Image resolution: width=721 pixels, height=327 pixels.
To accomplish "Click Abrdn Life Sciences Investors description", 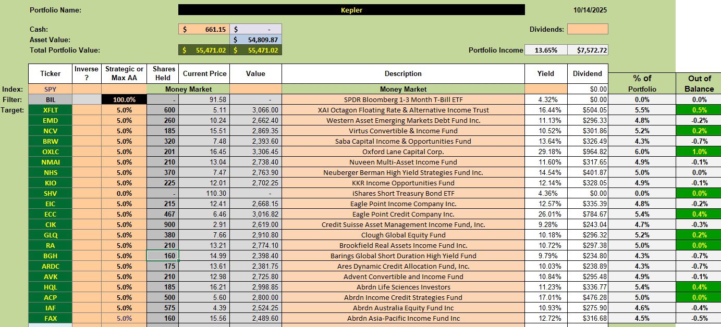I will click(x=403, y=287).
